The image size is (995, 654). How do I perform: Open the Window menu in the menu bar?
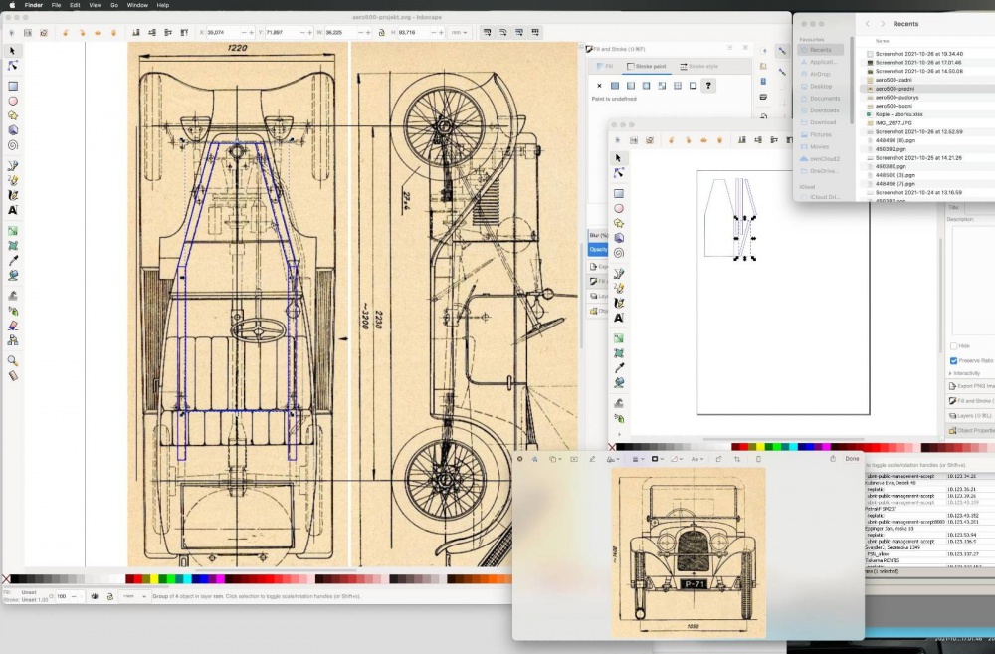137,5
